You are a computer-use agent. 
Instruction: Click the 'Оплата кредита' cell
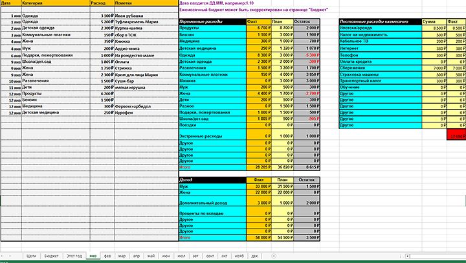tap(381, 62)
